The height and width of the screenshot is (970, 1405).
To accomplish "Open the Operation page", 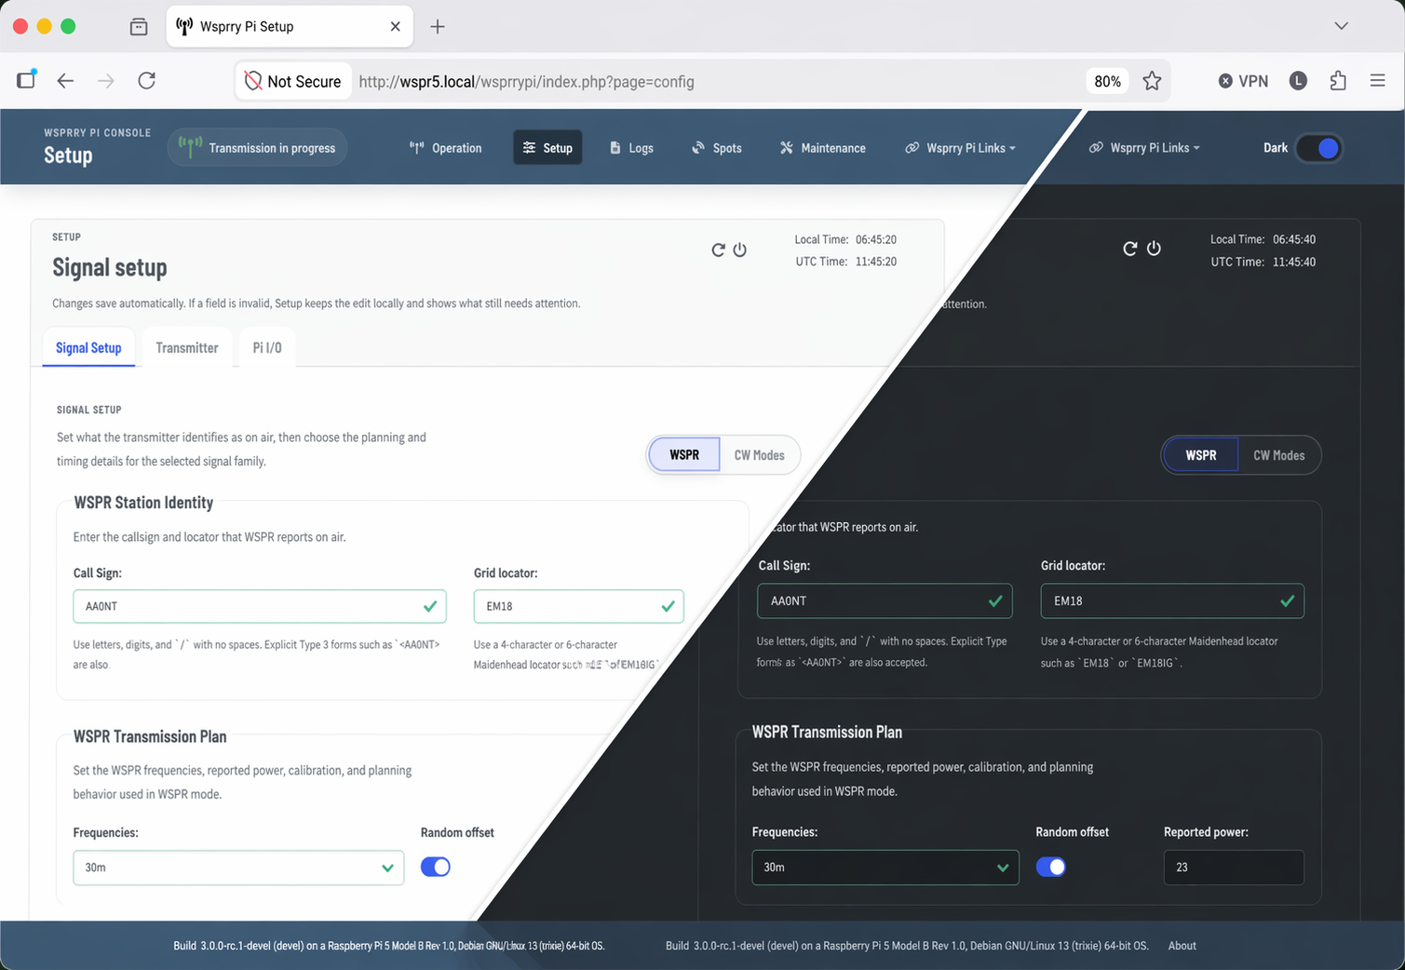I will pos(446,148).
